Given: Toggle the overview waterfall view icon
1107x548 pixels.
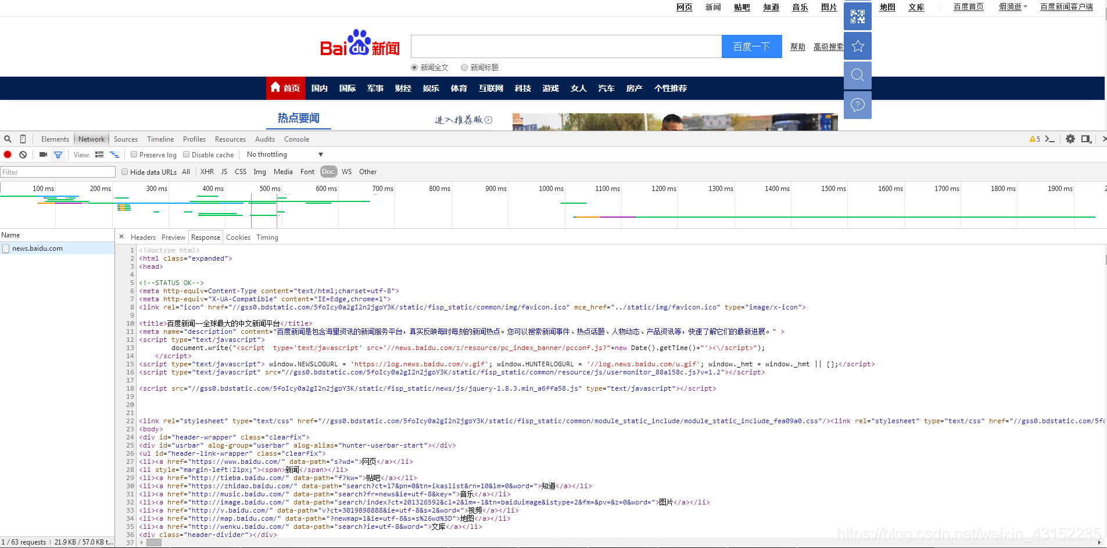Looking at the screenshot, I should [x=114, y=154].
